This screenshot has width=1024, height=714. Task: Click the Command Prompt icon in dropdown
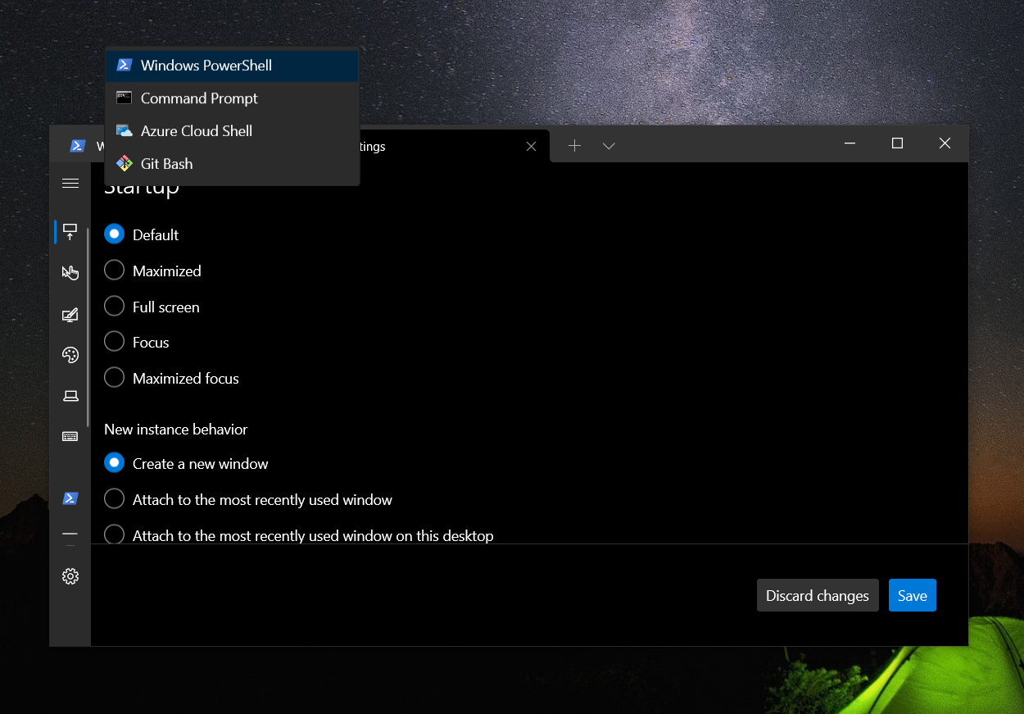pos(124,98)
